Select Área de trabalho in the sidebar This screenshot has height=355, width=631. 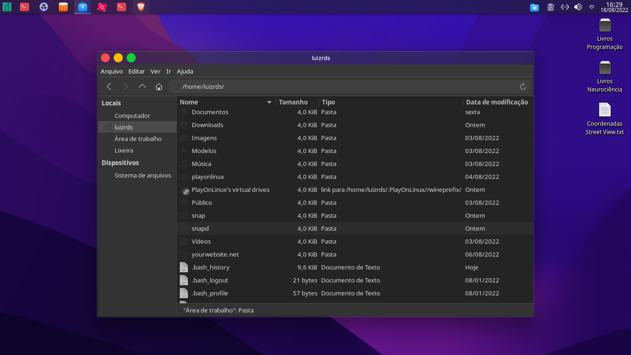point(137,139)
